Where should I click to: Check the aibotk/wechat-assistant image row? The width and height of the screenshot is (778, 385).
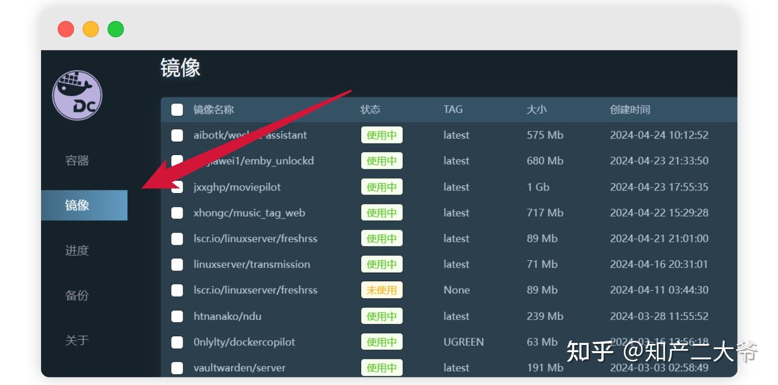(177, 135)
